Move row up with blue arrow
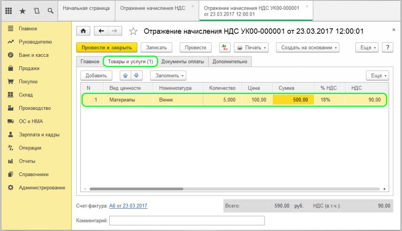The height and width of the screenshot is (231, 402). (x=125, y=76)
